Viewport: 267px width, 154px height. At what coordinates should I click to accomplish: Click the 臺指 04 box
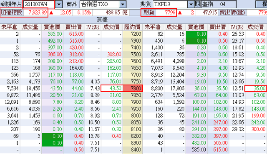[219, 4]
